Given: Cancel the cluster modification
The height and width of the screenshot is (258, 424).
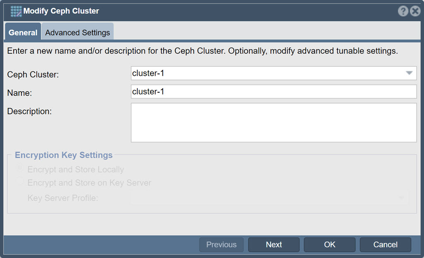Looking at the screenshot, I should pos(385,244).
